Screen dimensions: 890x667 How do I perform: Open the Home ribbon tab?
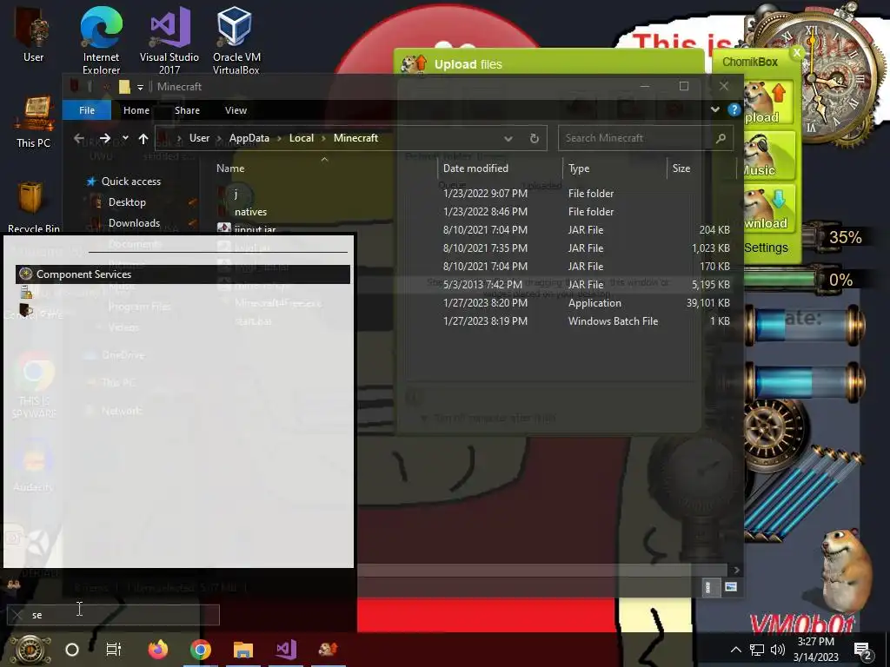click(136, 110)
